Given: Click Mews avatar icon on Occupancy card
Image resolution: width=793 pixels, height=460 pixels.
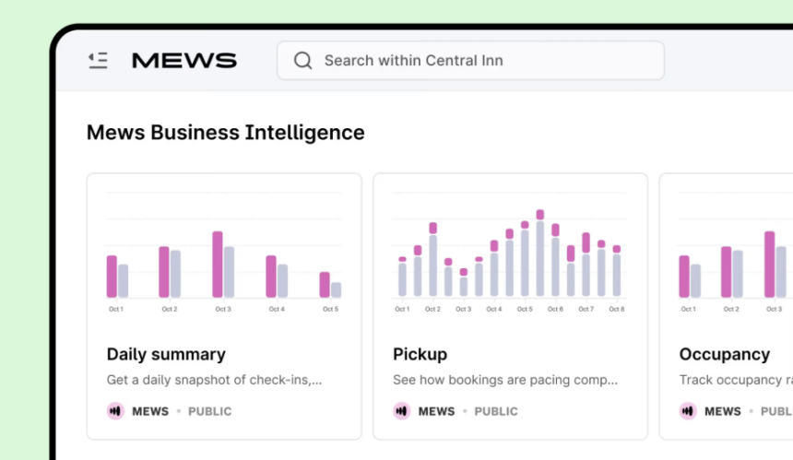Looking at the screenshot, I should [x=688, y=411].
